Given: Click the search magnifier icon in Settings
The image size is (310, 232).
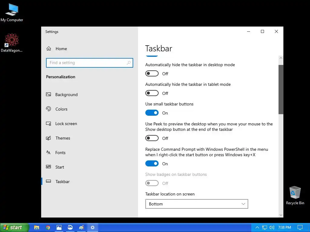Looking at the screenshot, I should [129, 63].
